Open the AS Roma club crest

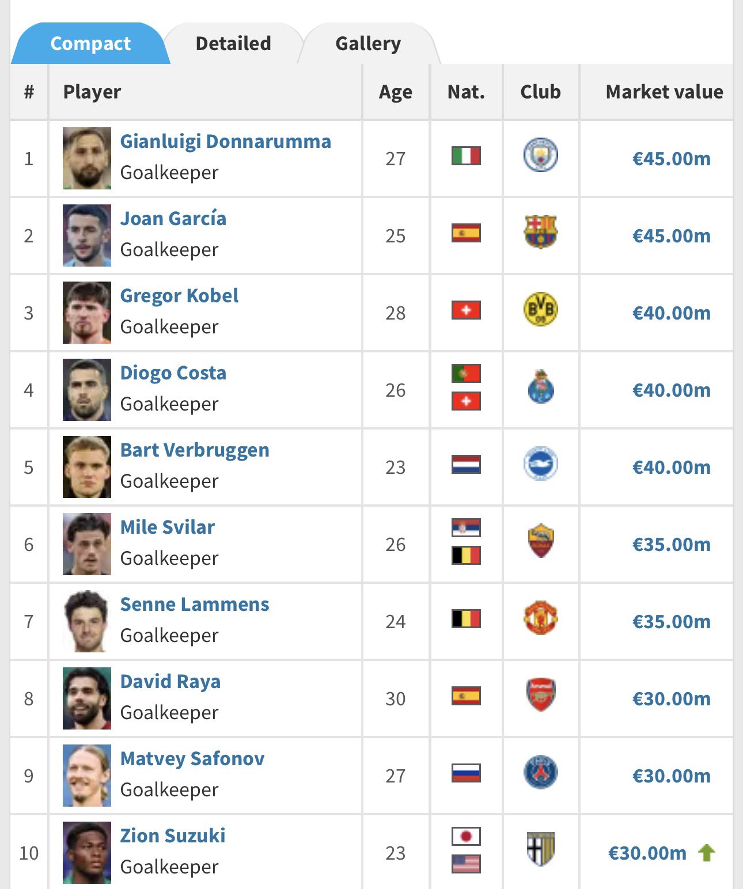coord(540,541)
